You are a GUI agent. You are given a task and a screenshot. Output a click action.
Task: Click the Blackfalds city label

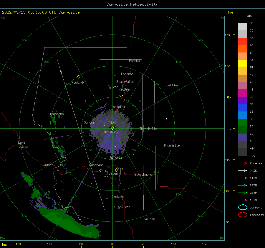(125, 82)
